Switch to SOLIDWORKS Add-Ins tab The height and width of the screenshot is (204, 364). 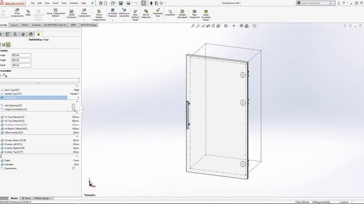[55, 25]
